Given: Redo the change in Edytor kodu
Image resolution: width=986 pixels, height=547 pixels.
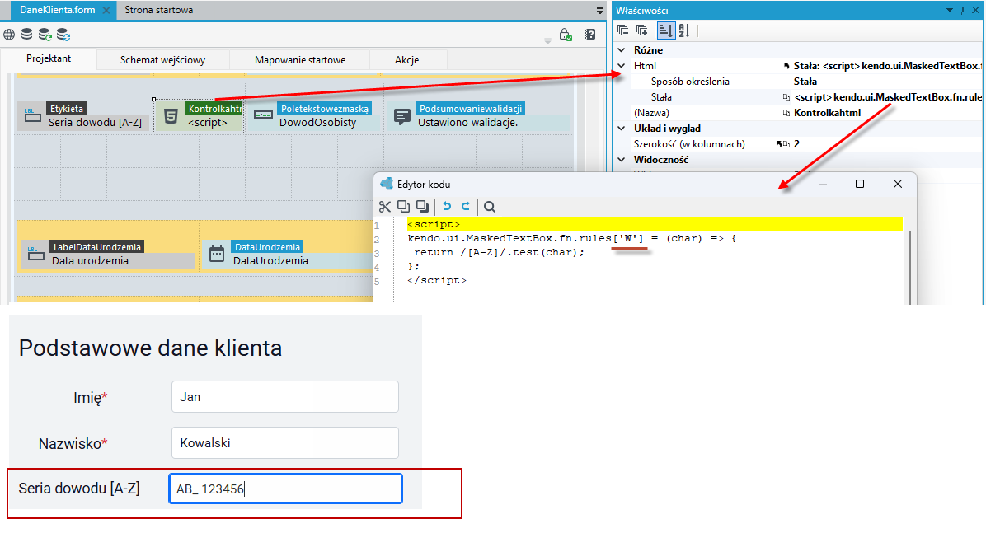Looking at the screenshot, I should click(x=465, y=207).
